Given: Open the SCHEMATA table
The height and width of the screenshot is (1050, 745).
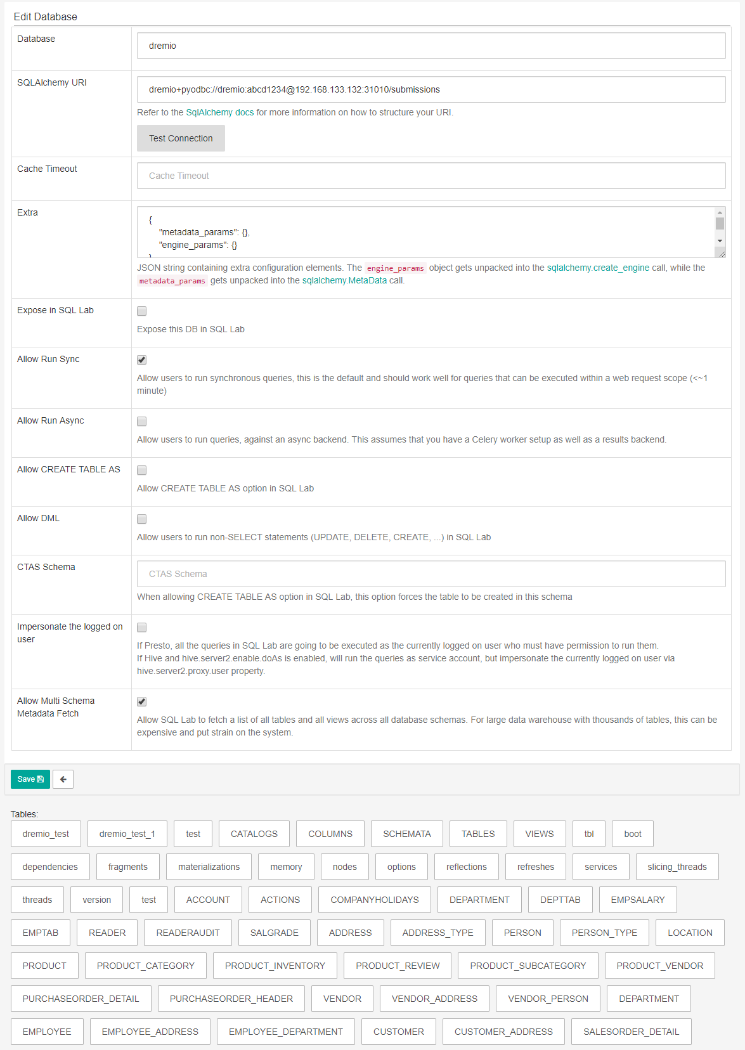Looking at the screenshot, I should [x=407, y=834].
